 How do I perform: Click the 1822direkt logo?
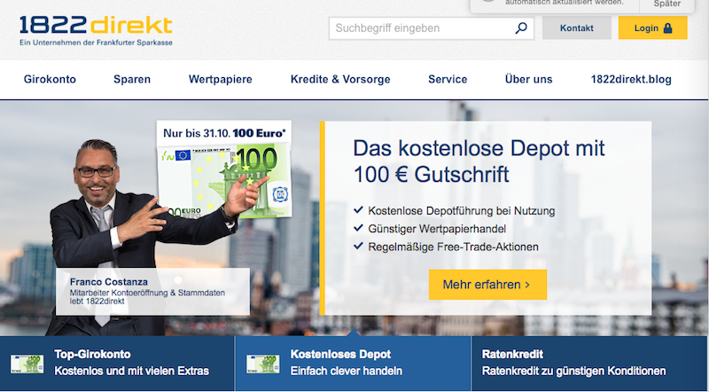coord(96,31)
